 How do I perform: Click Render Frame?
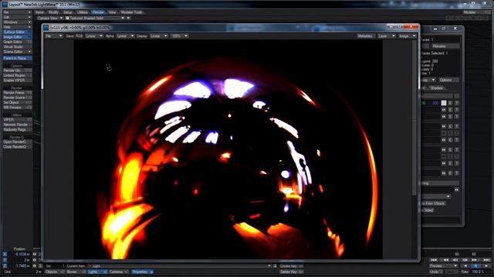click(x=17, y=92)
